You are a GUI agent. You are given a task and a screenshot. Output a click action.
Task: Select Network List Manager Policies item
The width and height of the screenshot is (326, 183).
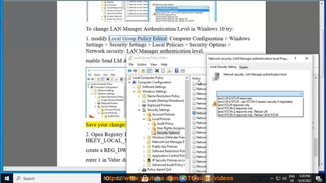(x=168, y=142)
